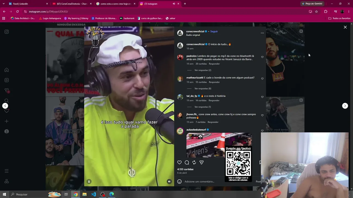Open Instagram direct messages in the sidebar
This screenshot has width=353, height=198.
coord(7,91)
